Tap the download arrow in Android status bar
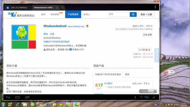 (x=135, y=97)
